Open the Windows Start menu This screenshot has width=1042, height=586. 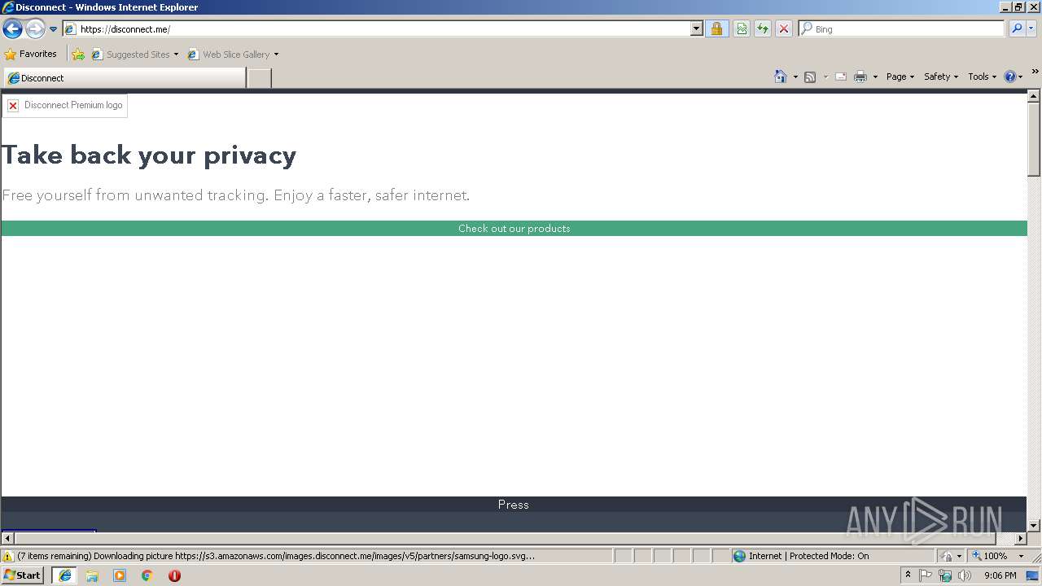23,575
